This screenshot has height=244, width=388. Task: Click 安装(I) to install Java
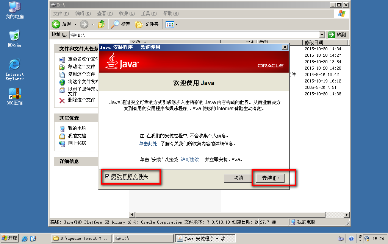point(270,178)
